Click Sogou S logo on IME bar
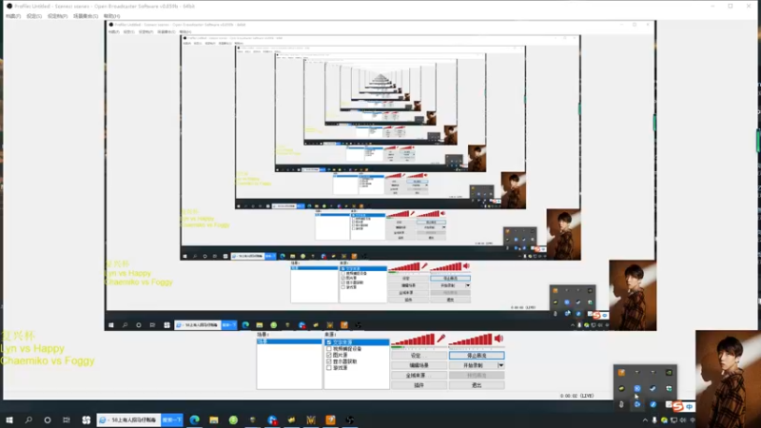This screenshot has width=761, height=428. click(x=677, y=407)
